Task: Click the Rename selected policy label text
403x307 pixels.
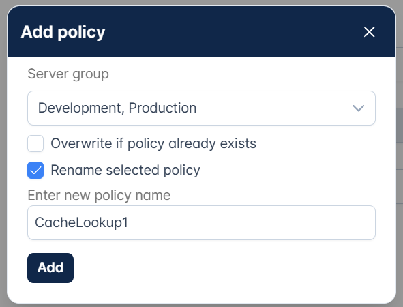Action: click(x=125, y=170)
